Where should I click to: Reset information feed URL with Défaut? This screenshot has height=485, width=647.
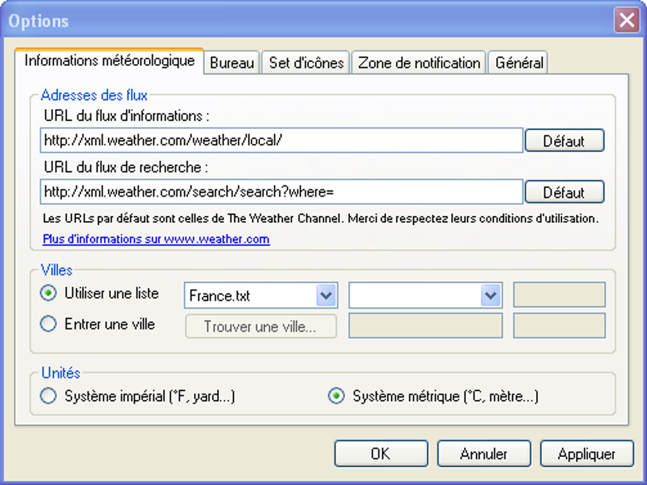(564, 141)
